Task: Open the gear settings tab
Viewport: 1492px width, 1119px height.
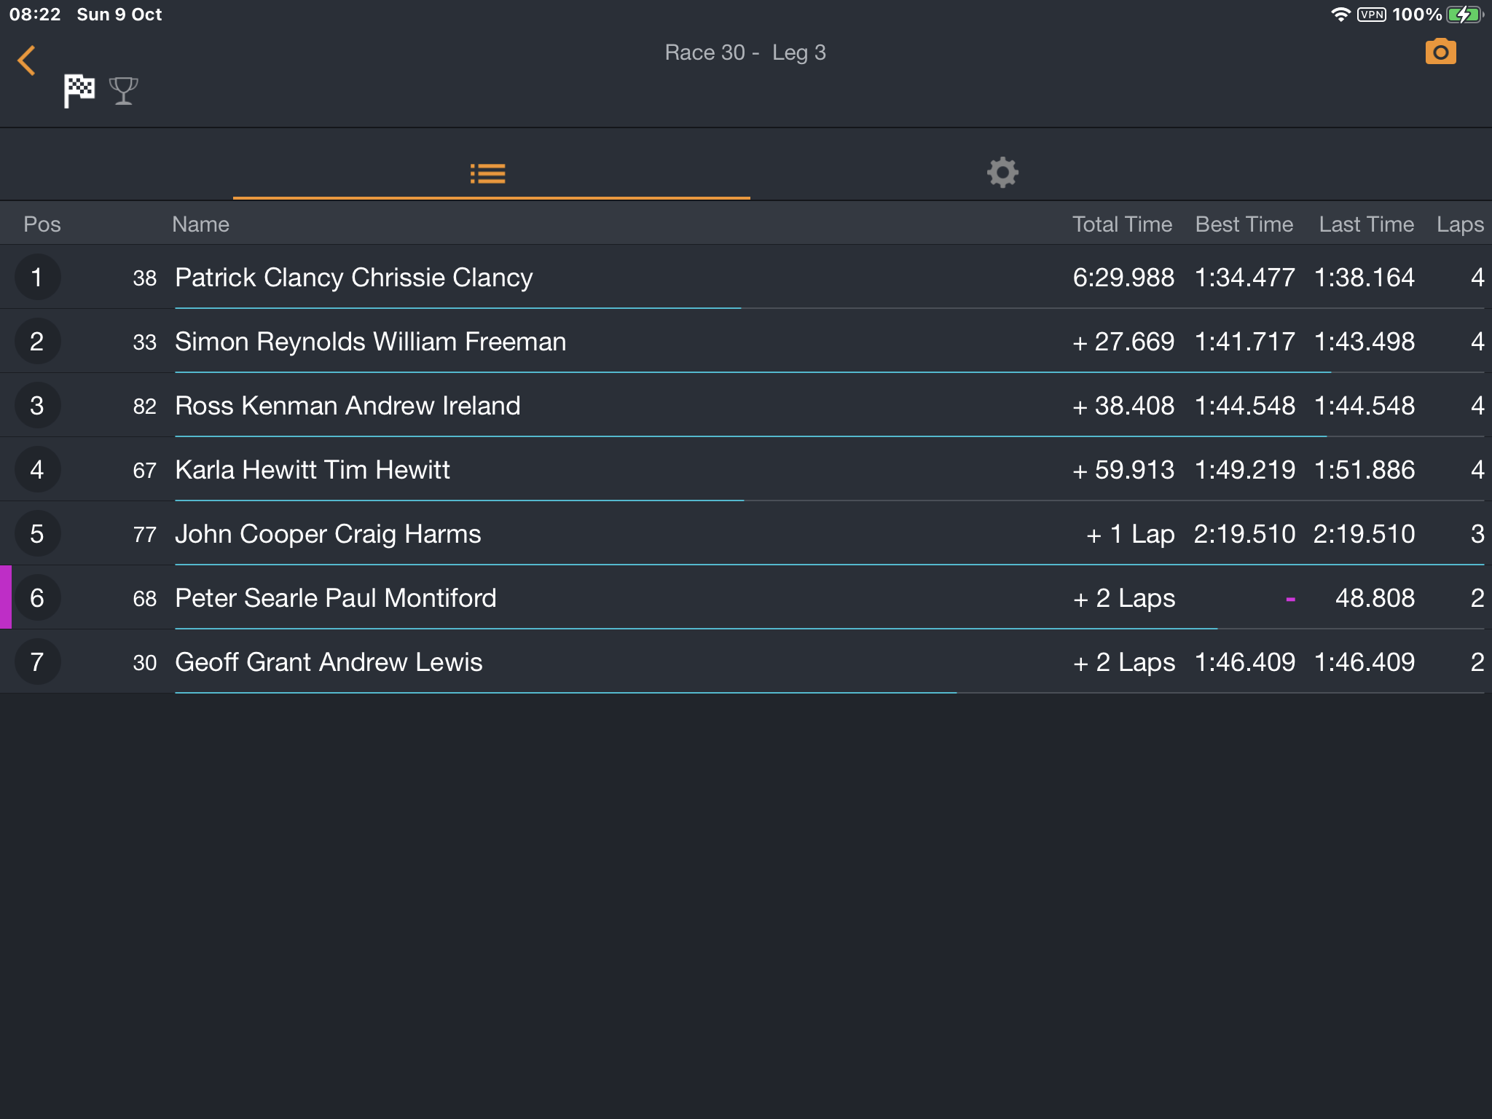Action: (1002, 173)
